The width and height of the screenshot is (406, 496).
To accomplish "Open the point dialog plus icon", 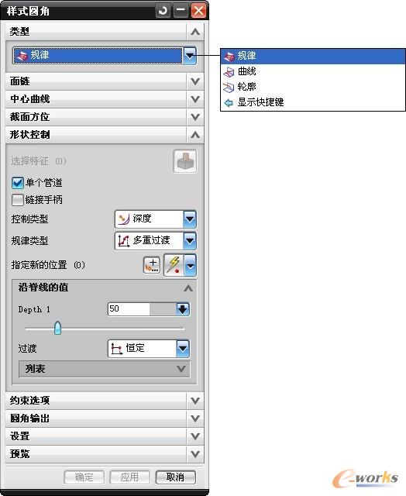I will pyautogui.click(x=152, y=265).
